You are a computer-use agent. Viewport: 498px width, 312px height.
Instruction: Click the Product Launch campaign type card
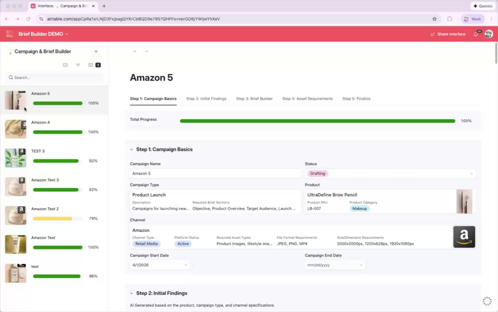215,201
